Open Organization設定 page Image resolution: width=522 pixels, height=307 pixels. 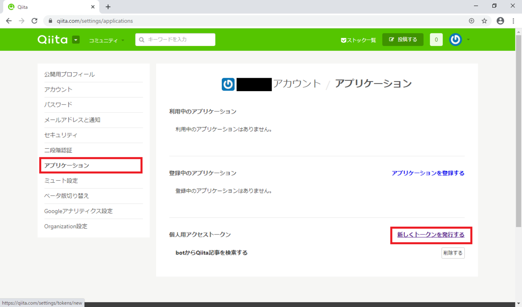tap(66, 226)
